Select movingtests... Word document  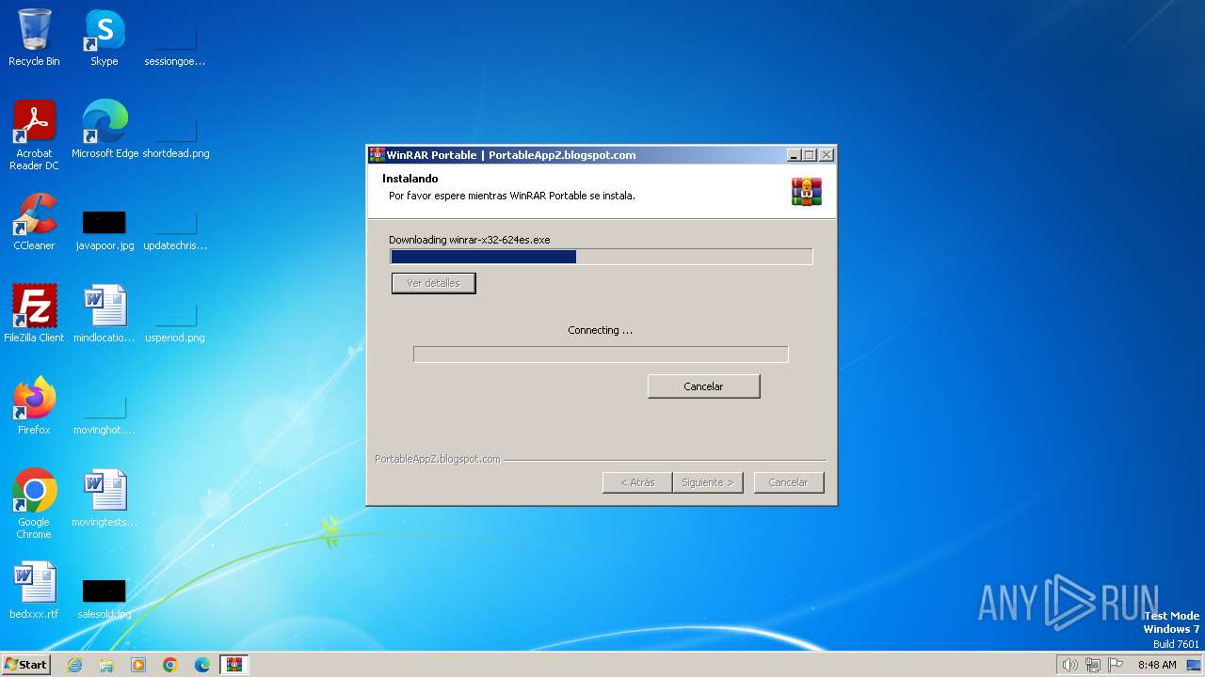[x=104, y=498]
